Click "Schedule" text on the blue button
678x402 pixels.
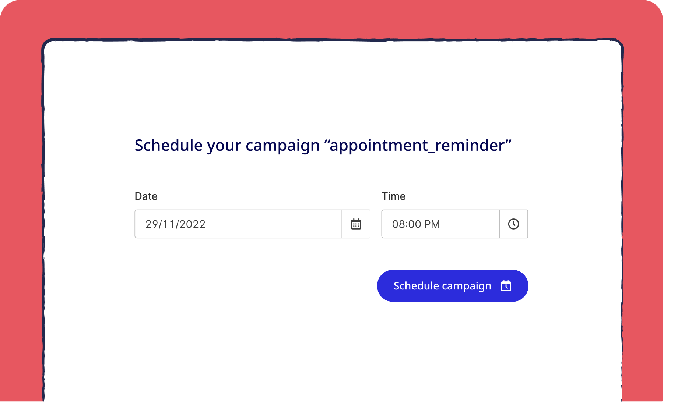click(416, 286)
